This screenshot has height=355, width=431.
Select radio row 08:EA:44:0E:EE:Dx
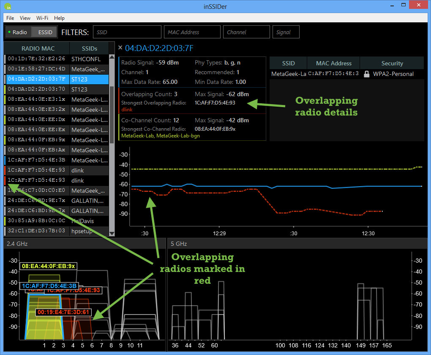(57, 120)
